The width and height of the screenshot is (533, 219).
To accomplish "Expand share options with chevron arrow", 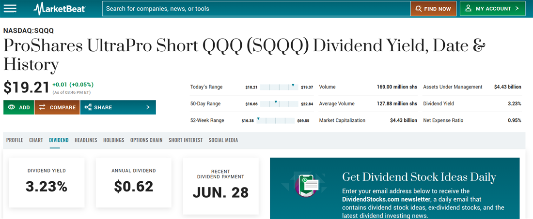I will tap(148, 107).
